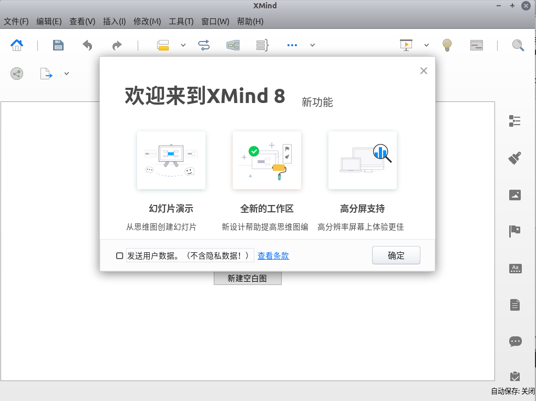Open the 窗口(W) menu

click(215, 22)
